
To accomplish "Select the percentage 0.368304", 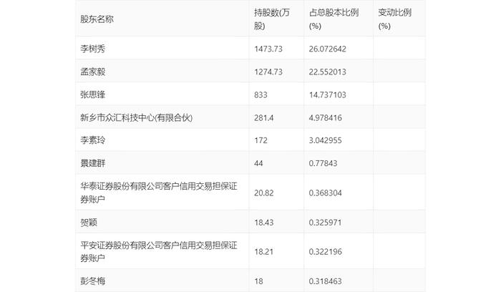I will point(325,193).
